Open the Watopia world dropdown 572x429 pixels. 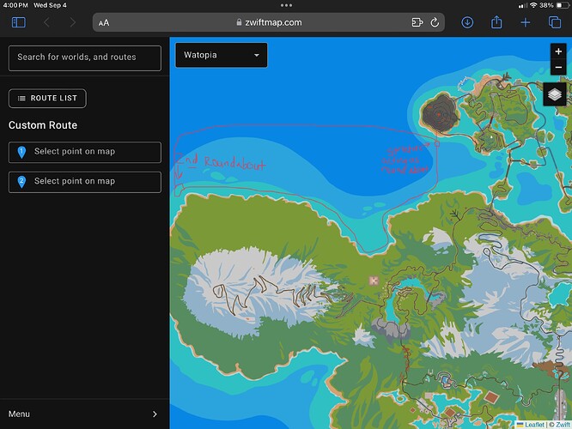coord(221,55)
